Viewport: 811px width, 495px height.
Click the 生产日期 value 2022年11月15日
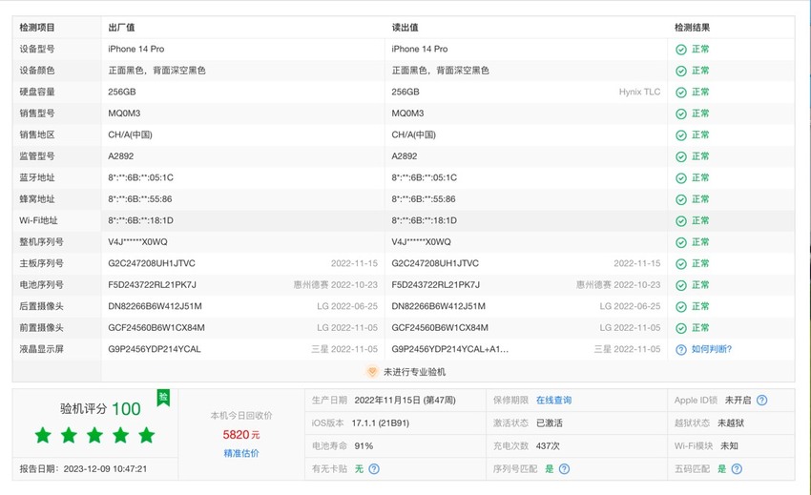coord(405,401)
